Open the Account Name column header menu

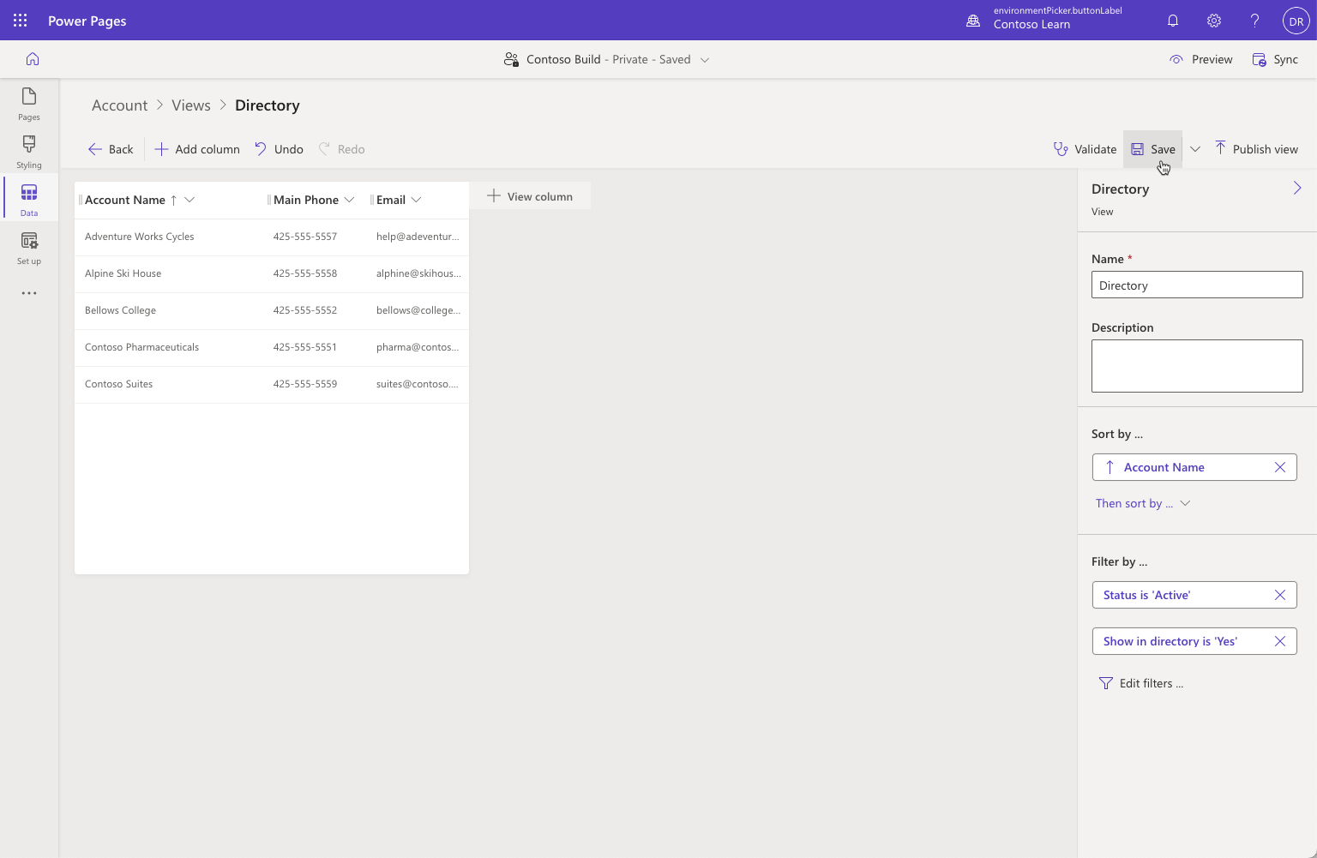[x=189, y=199]
